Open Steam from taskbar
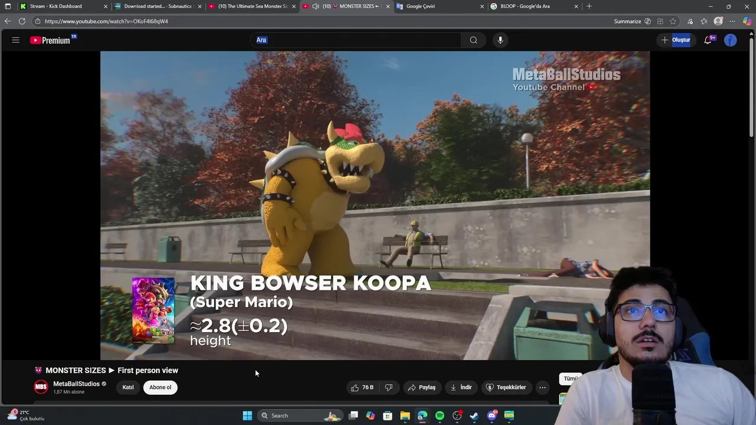 tap(474, 416)
